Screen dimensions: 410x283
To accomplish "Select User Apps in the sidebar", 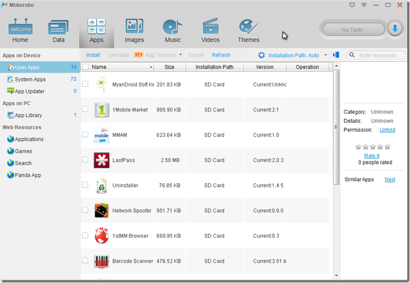I will tap(39, 67).
